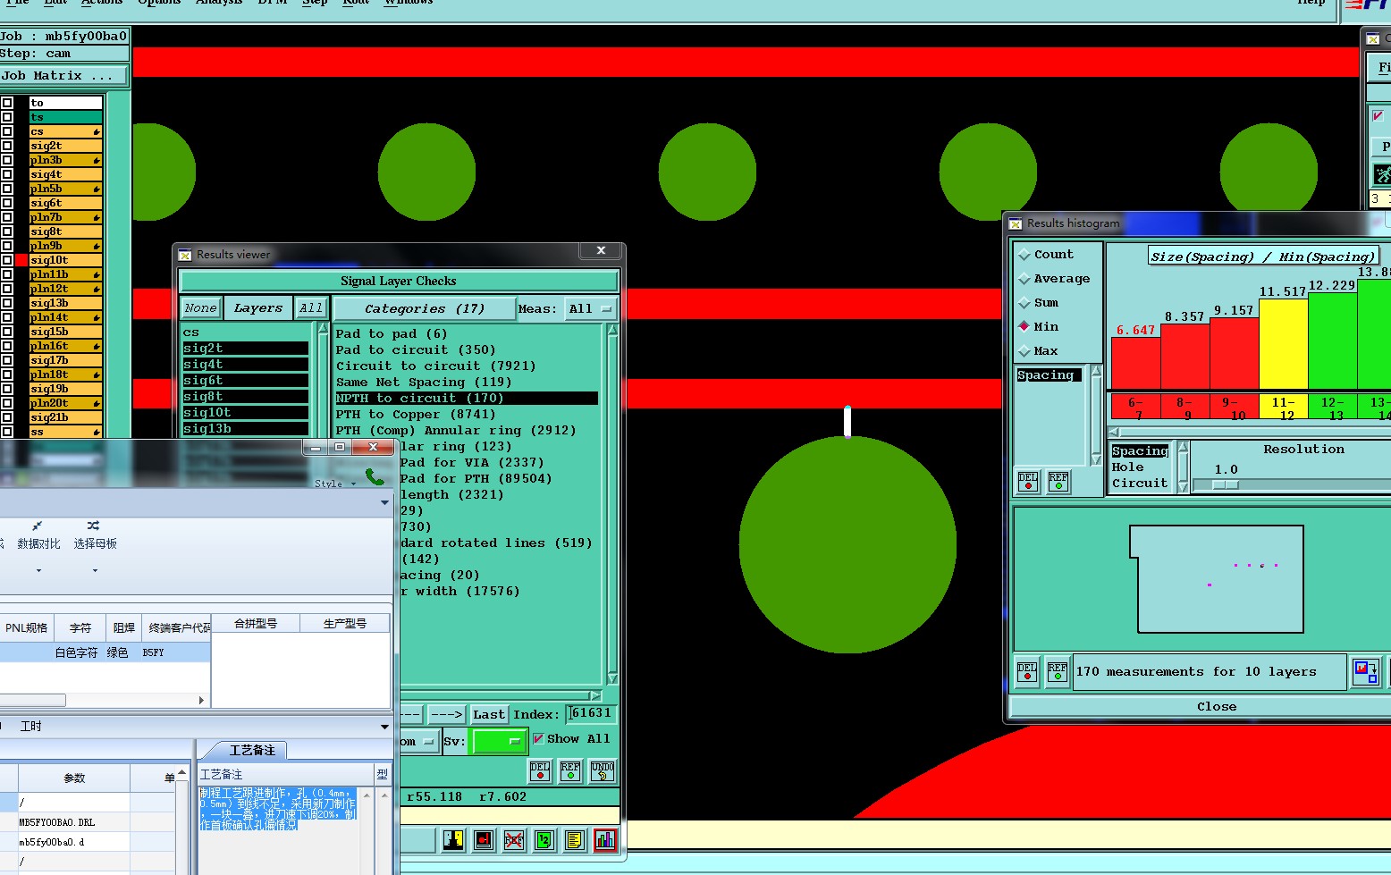The height and width of the screenshot is (875, 1391).
Task: Click the Results viewer window title icon
Action: 185,255
